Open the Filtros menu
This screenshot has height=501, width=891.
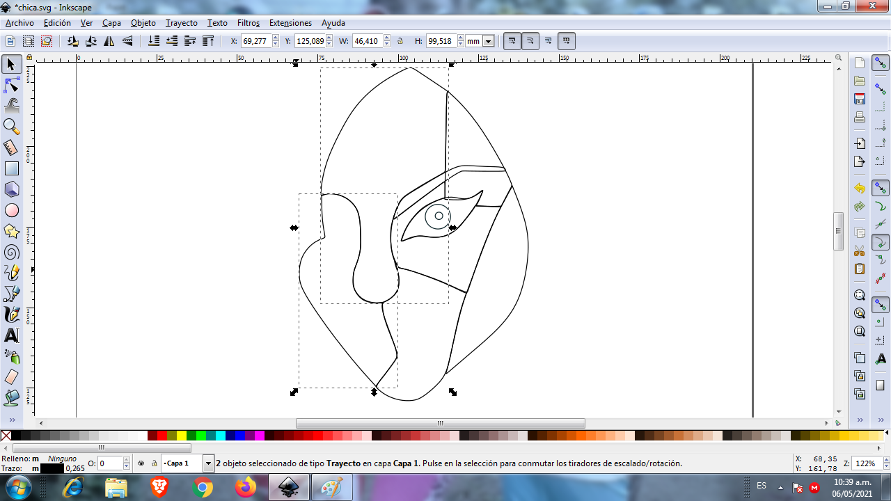click(x=248, y=23)
